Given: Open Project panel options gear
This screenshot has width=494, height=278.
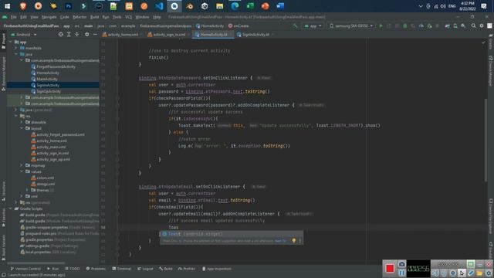Looking at the screenshot, I should point(87,34).
